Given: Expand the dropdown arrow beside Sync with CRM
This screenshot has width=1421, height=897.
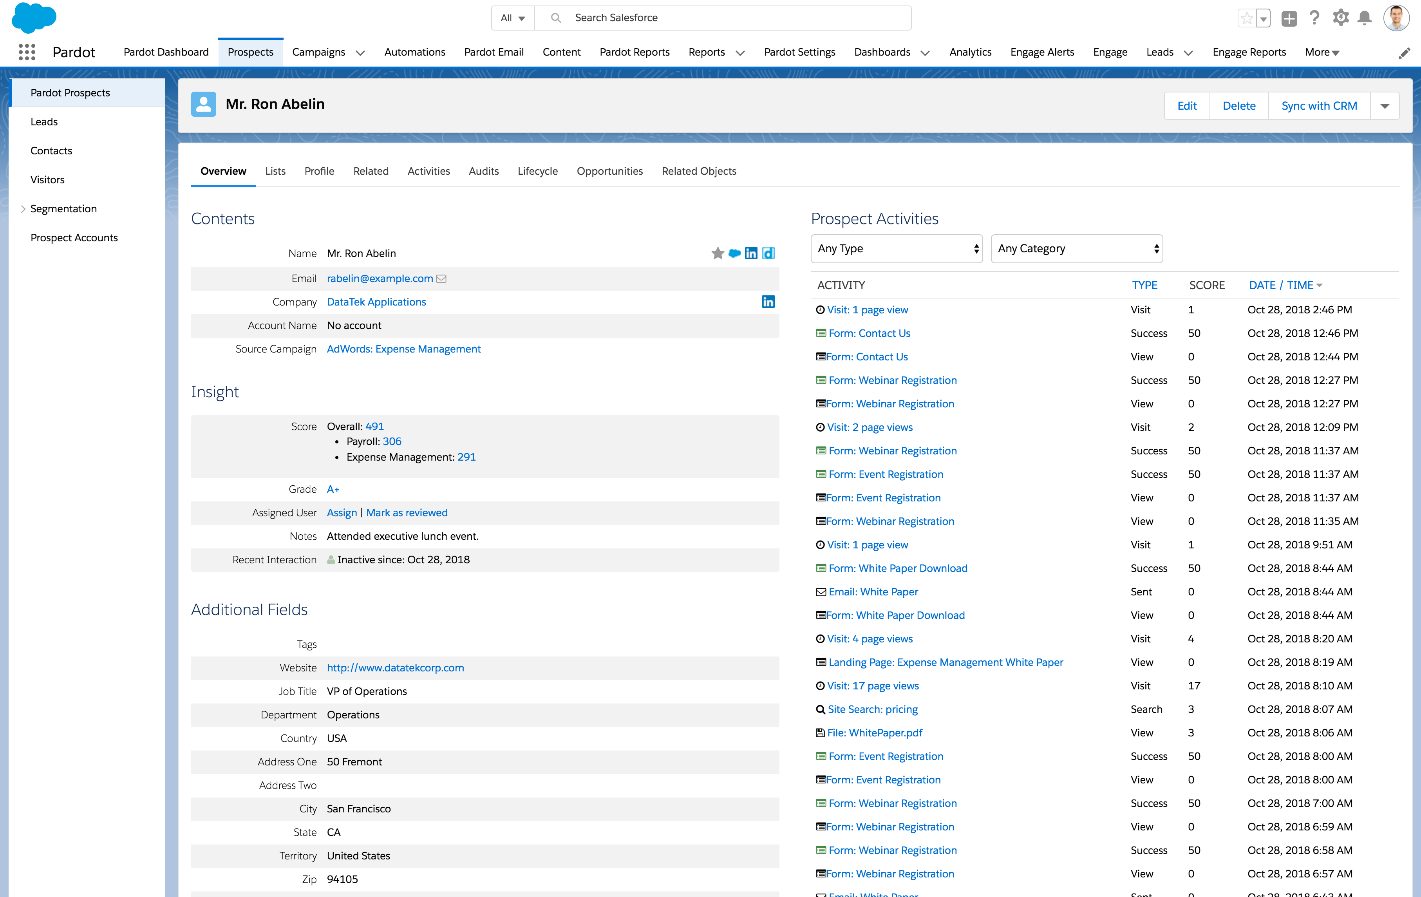Looking at the screenshot, I should click(x=1385, y=106).
